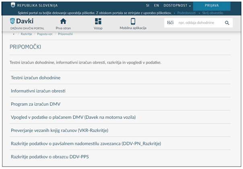Open the Podrobnosti cookie link
The image size is (243, 169).
point(188,13)
